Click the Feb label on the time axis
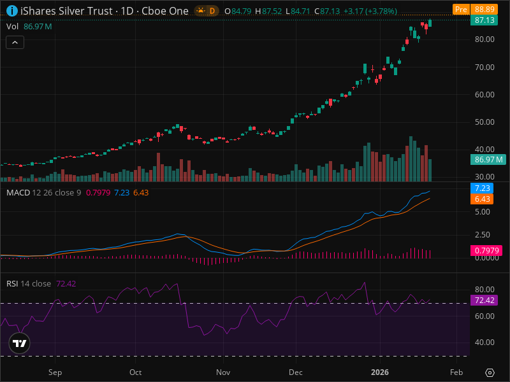Screen dimensions: 510x382 coord(456,372)
